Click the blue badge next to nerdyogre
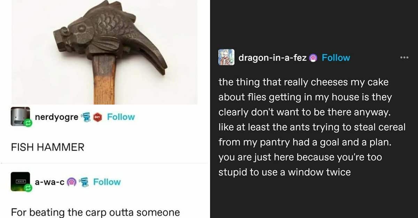418x218 pixels. 87,117
